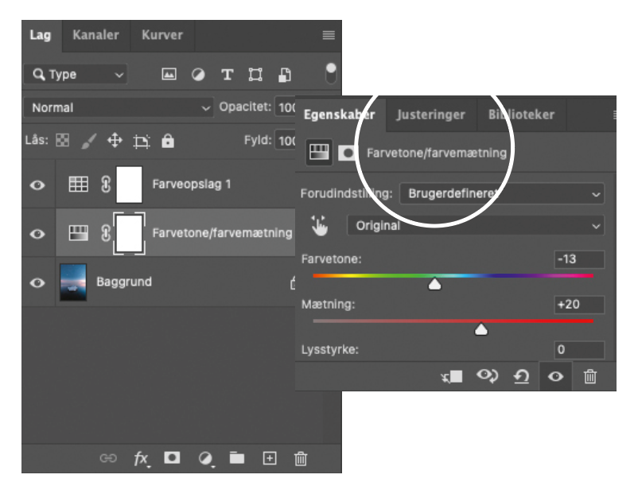
Task: Open the Original color range dropdown
Action: (x=475, y=226)
